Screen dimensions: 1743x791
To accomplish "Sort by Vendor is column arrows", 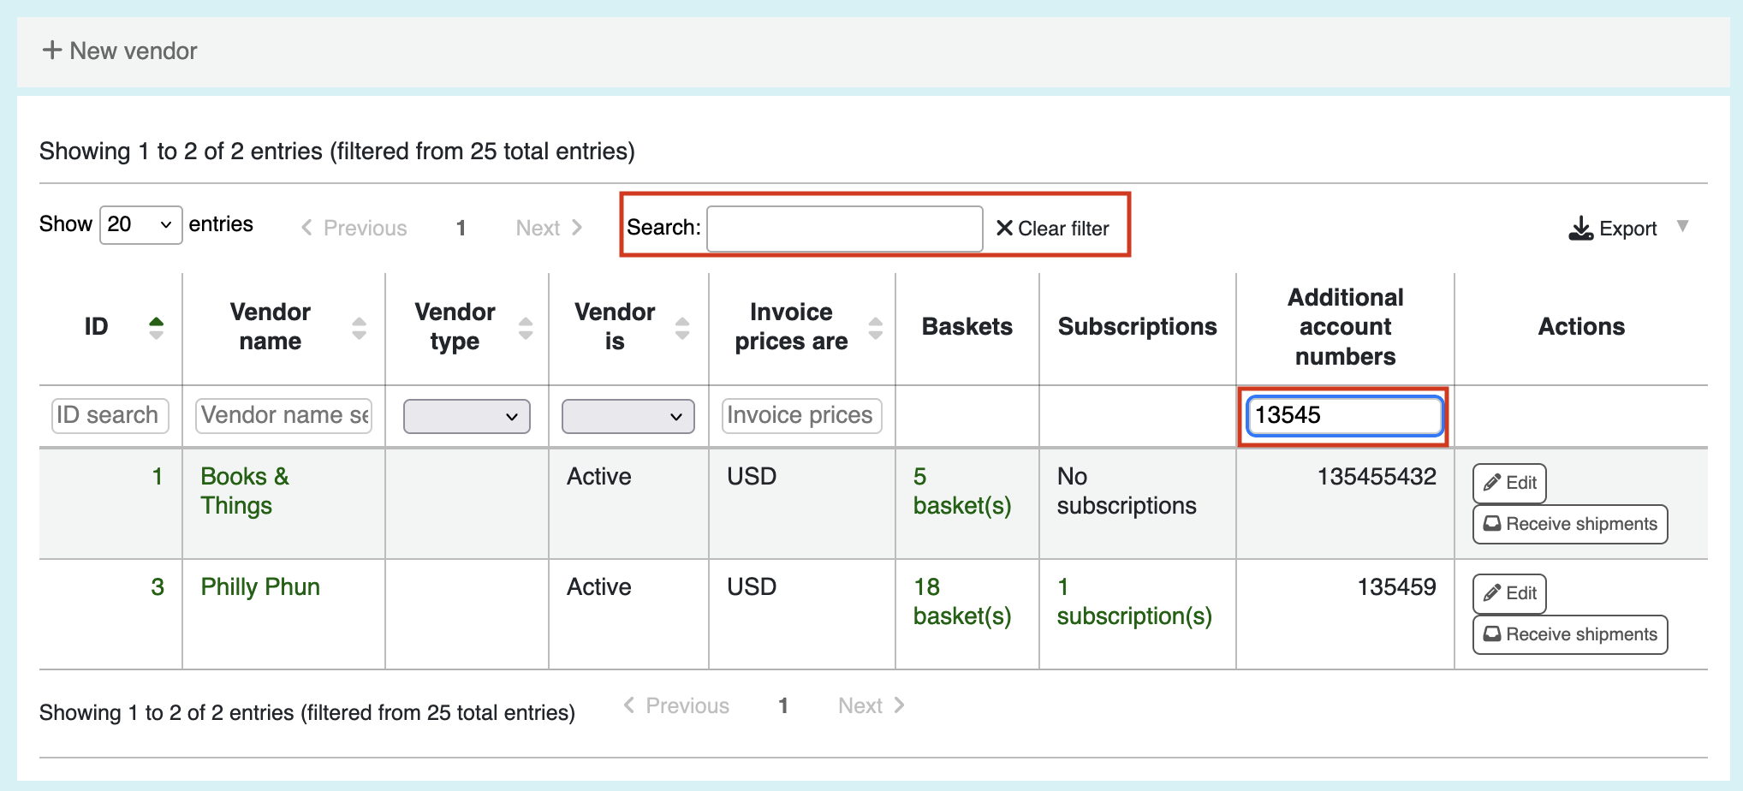I will tap(682, 327).
